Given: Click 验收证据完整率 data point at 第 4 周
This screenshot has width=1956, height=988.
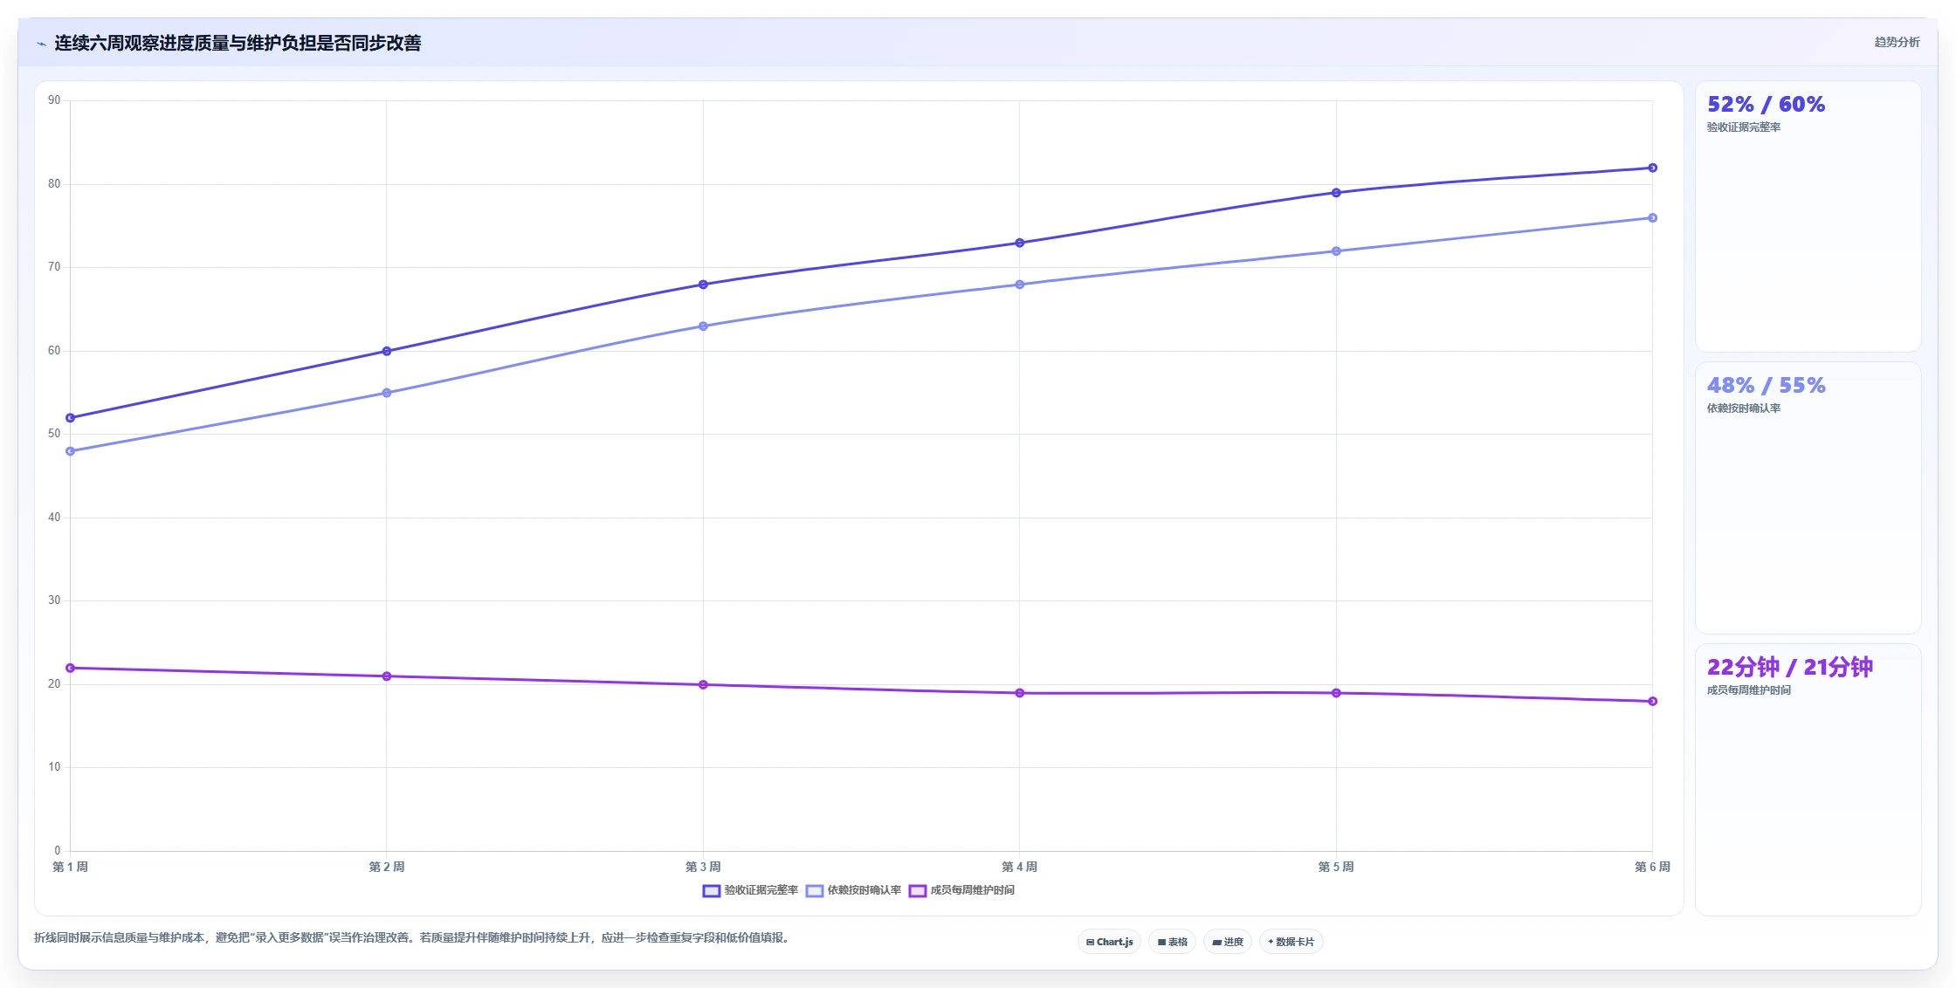Looking at the screenshot, I should [x=1020, y=243].
